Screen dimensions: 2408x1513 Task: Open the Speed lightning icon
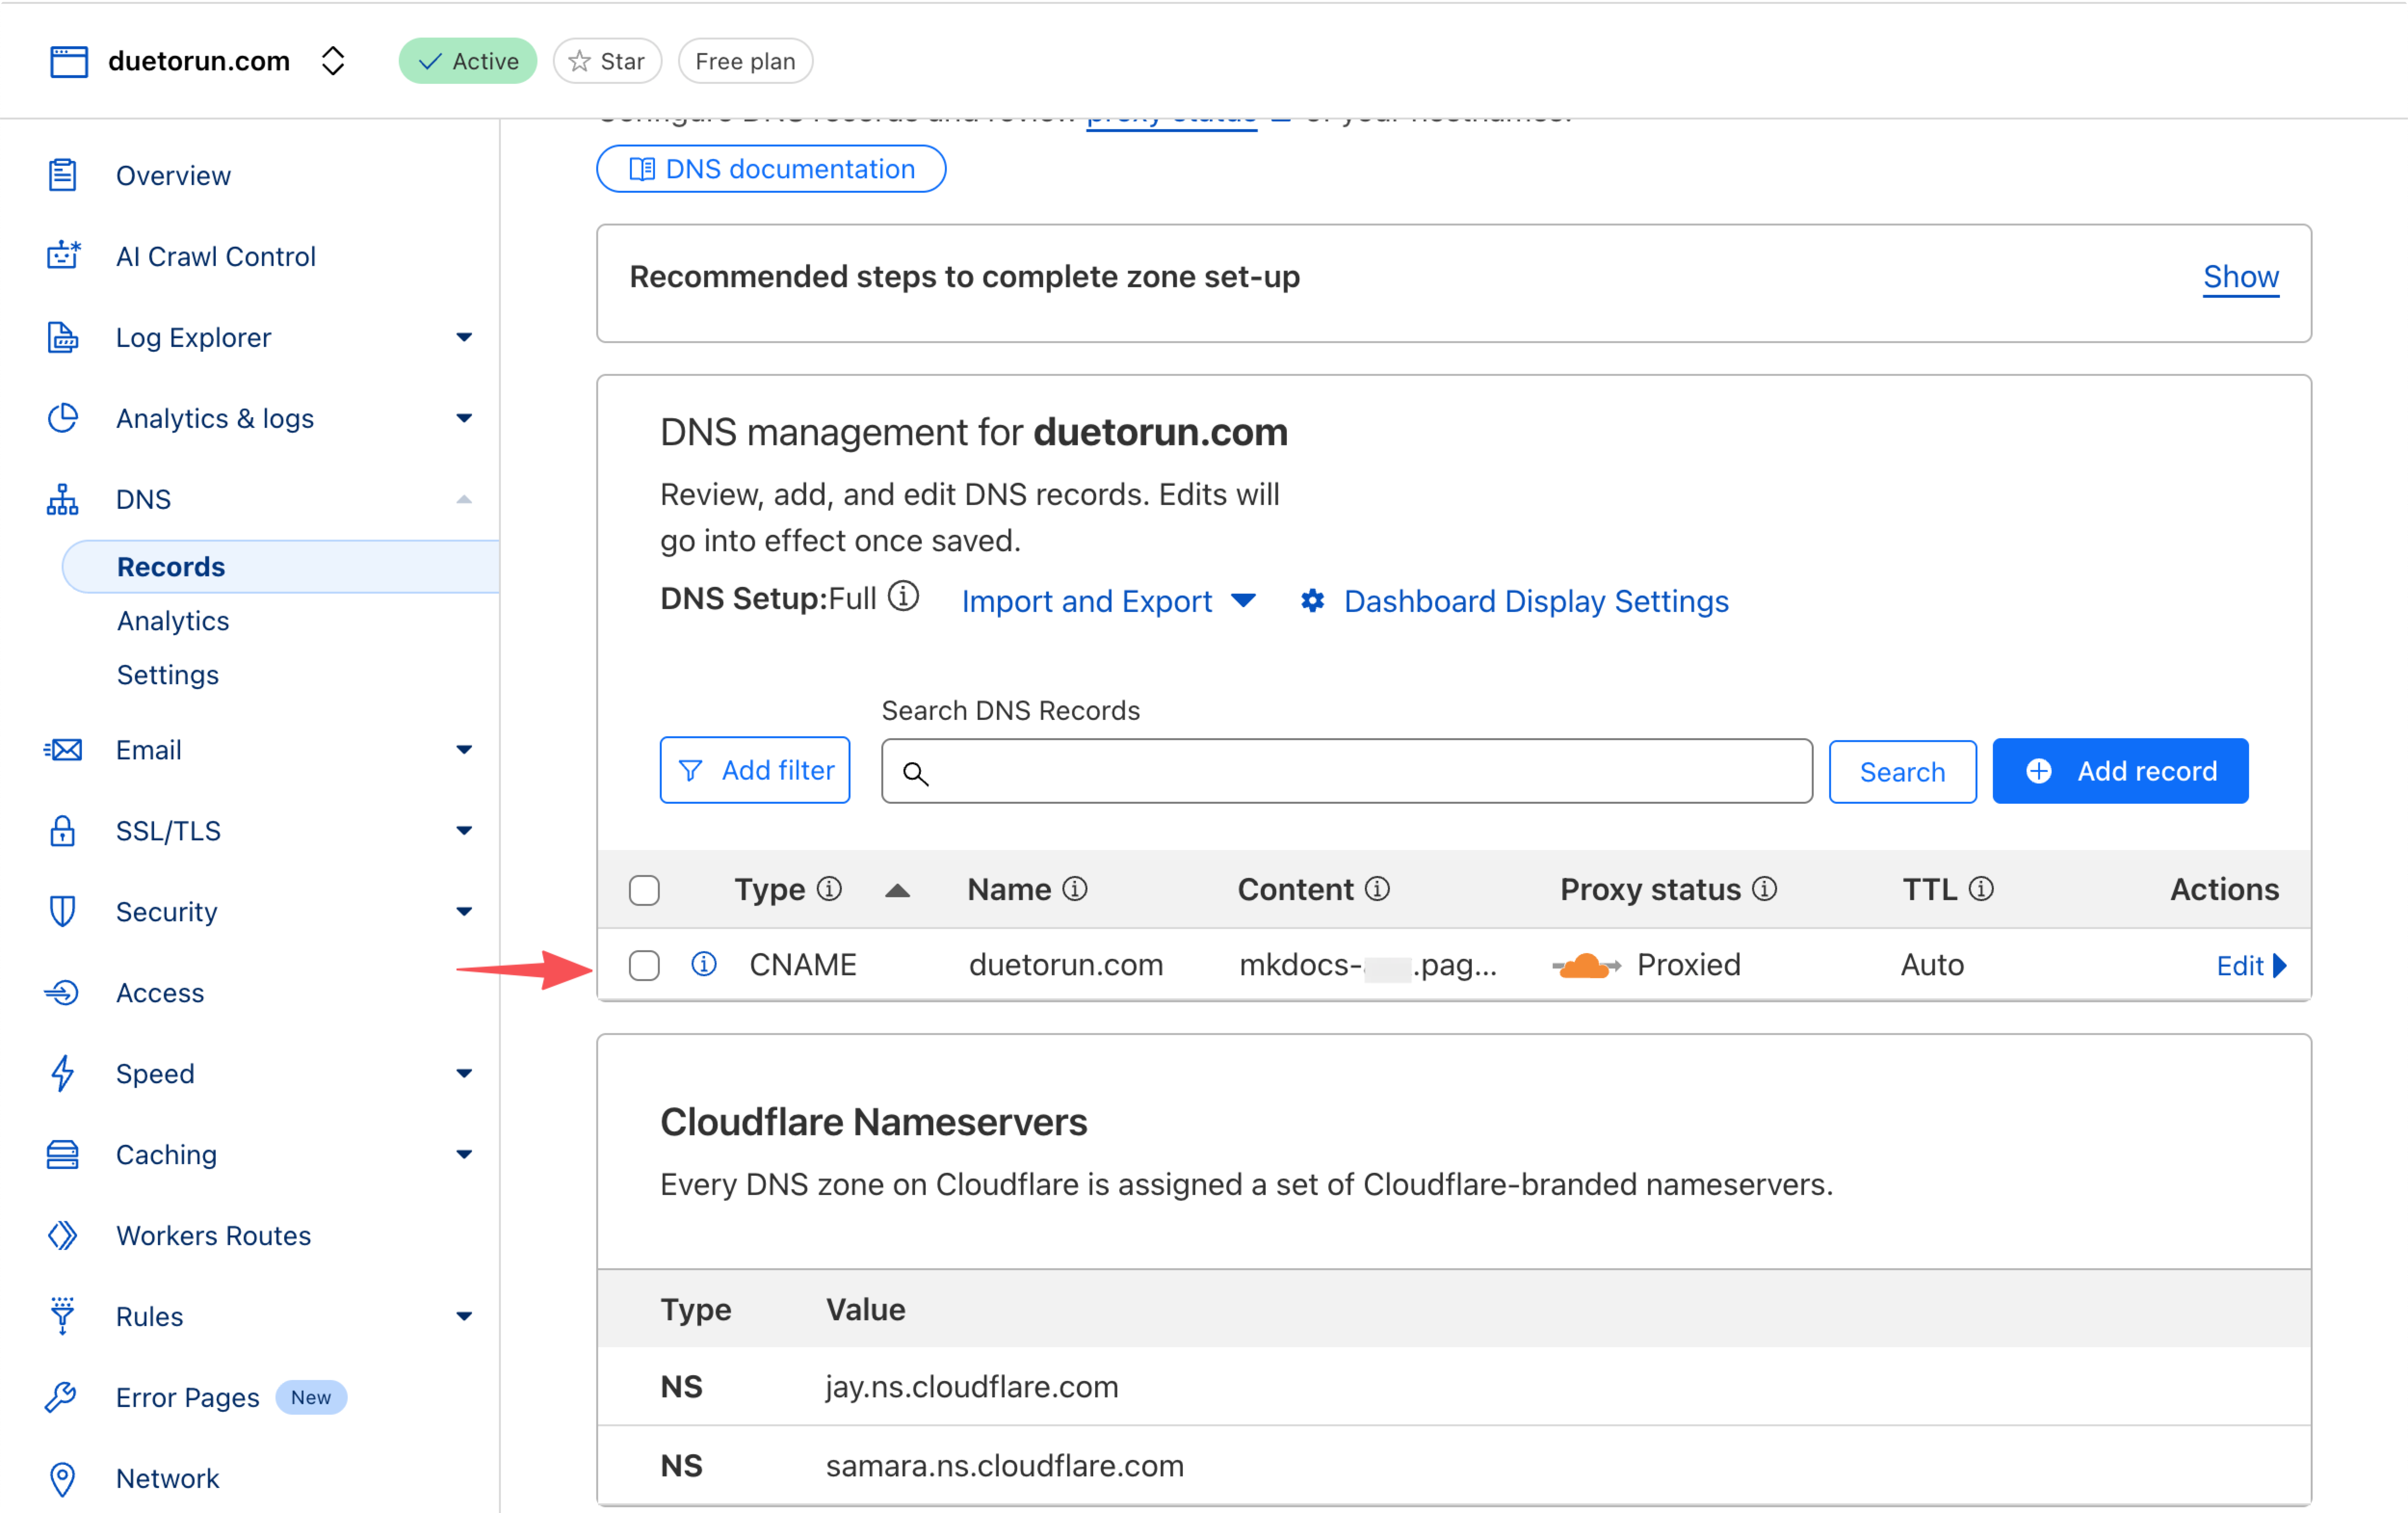tap(63, 1073)
